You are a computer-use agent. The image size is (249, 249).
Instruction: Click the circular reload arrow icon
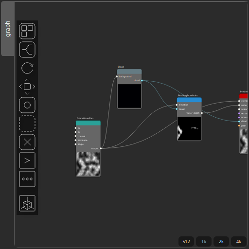tap(27, 68)
